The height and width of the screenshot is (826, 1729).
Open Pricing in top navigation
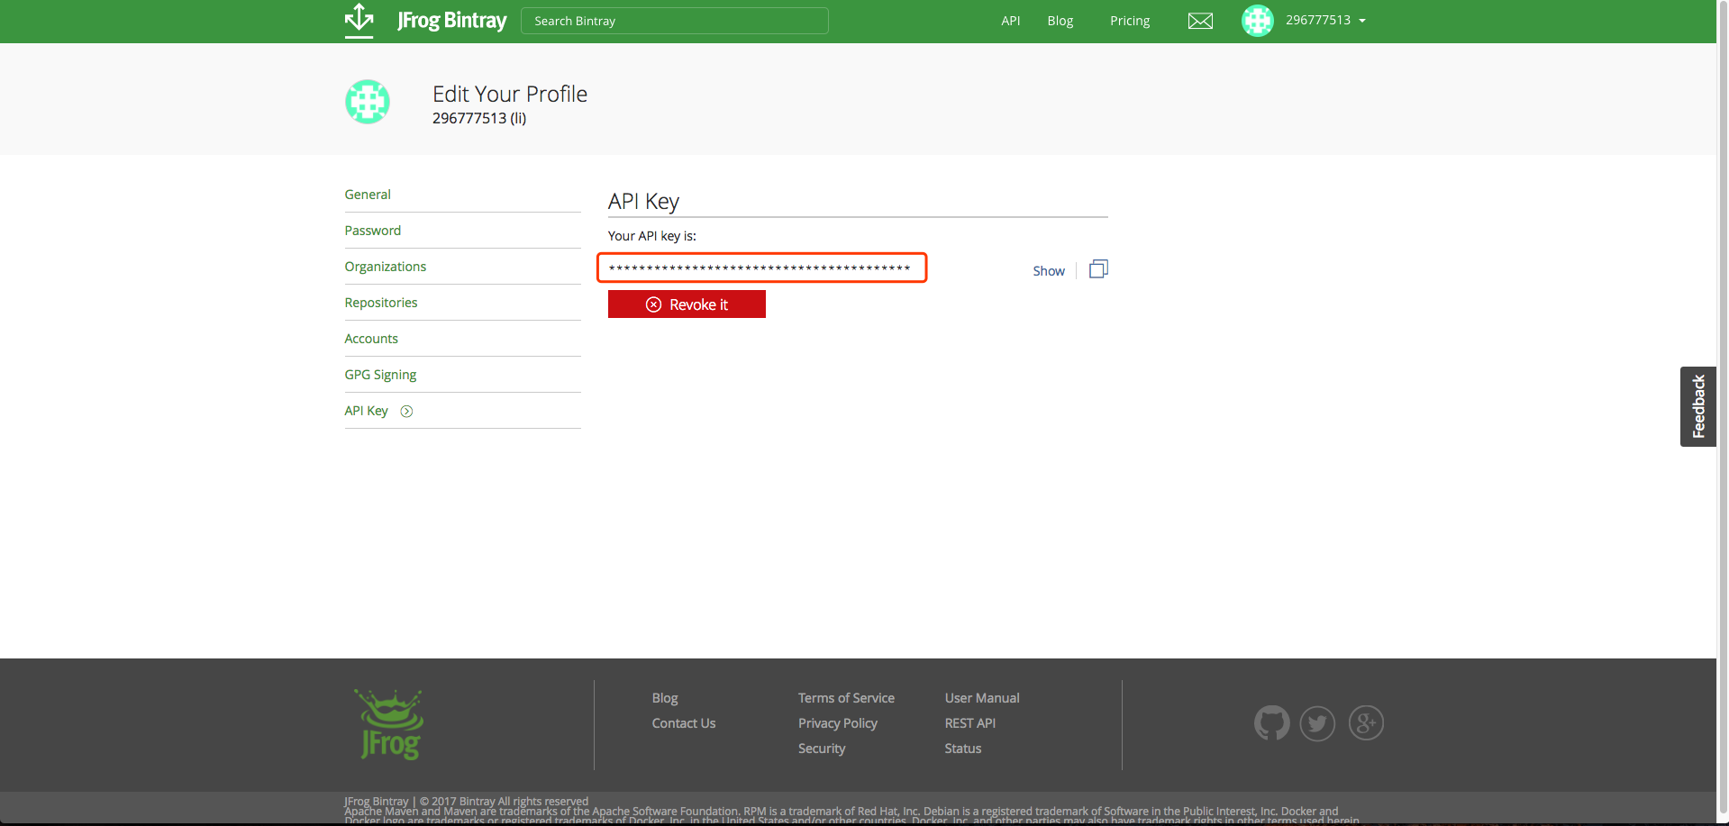[1130, 21]
